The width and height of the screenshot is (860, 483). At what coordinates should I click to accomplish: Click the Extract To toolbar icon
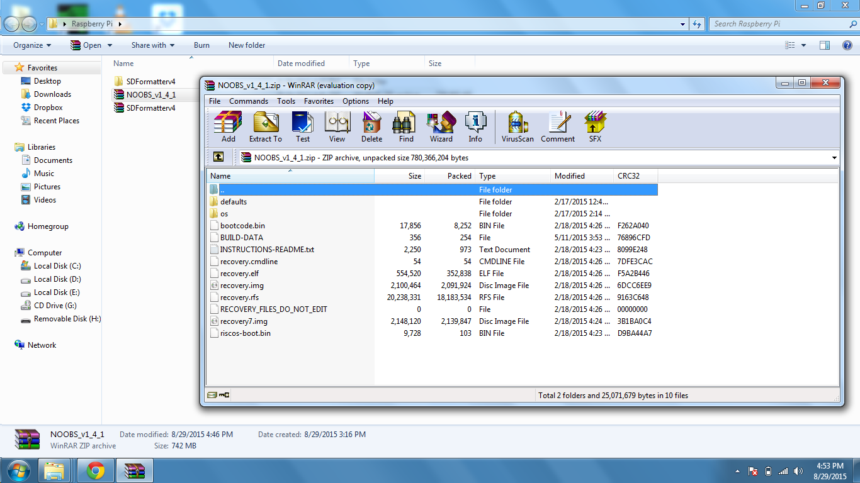pos(265,126)
